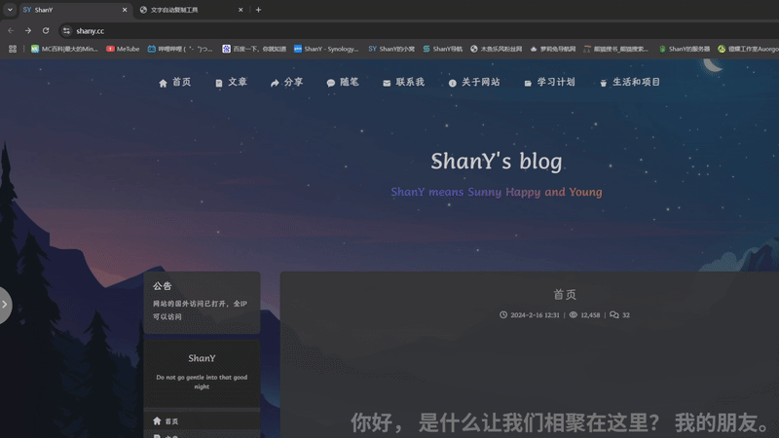The image size is (779, 438).
Task: Expand the left-edge sidebar arrow
Action: coord(5,305)
